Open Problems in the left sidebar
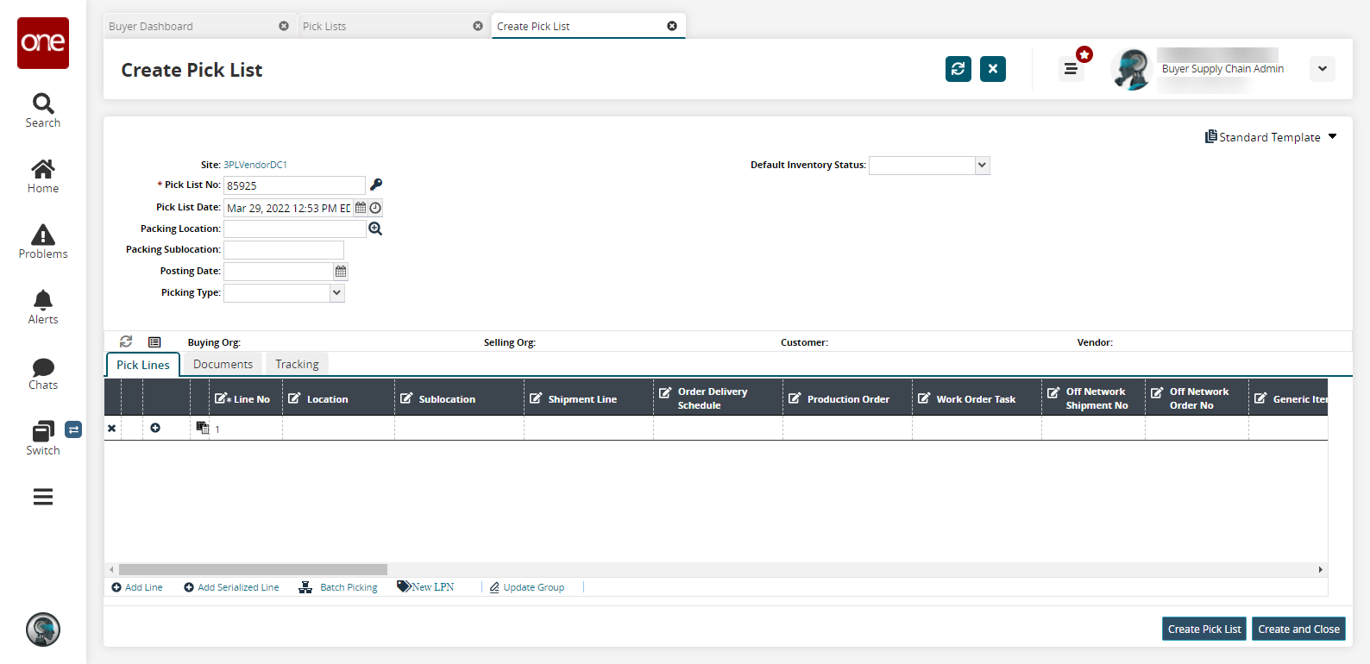The height and width of the screenshot is (664, 1370). tap(43, 242)
